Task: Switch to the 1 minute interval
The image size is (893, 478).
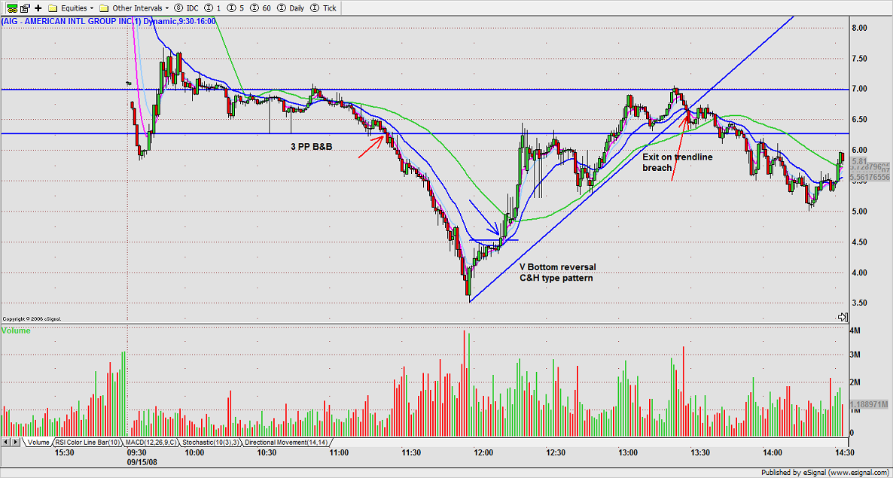Action: [212, 8]
